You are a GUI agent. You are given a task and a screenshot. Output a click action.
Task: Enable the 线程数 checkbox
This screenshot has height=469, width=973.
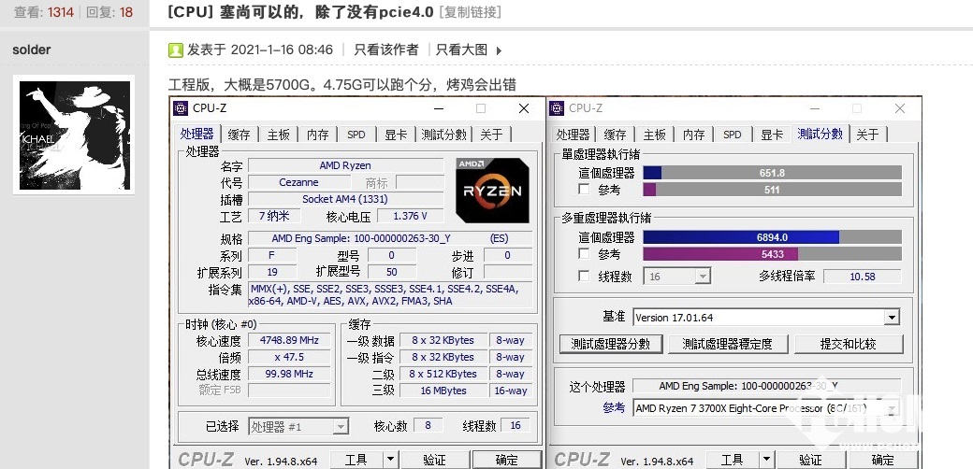click(584, 277)
